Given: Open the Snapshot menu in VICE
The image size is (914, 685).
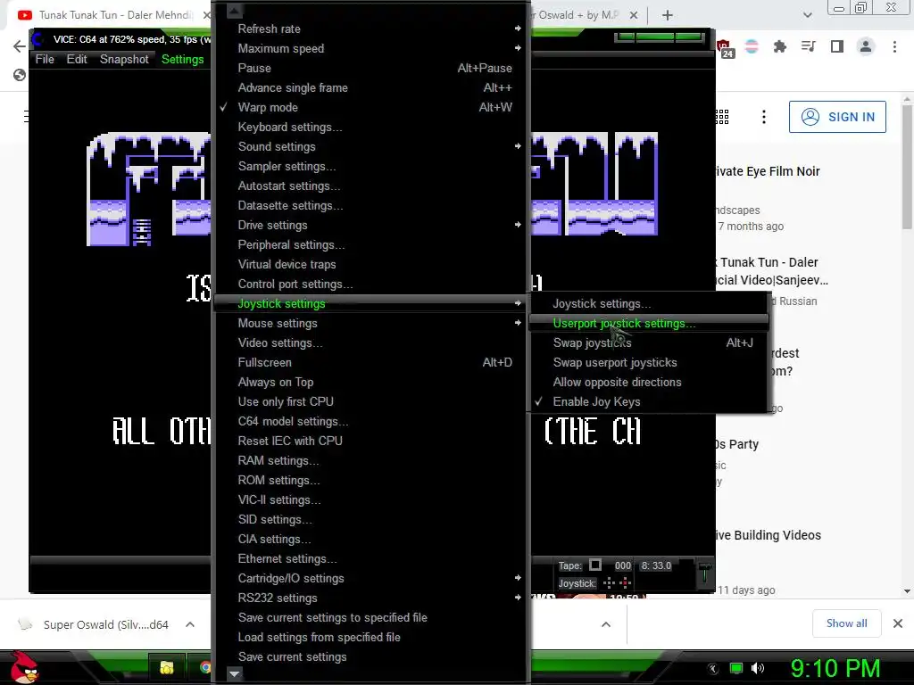Looking at the screenshot, I should point(124,59).
